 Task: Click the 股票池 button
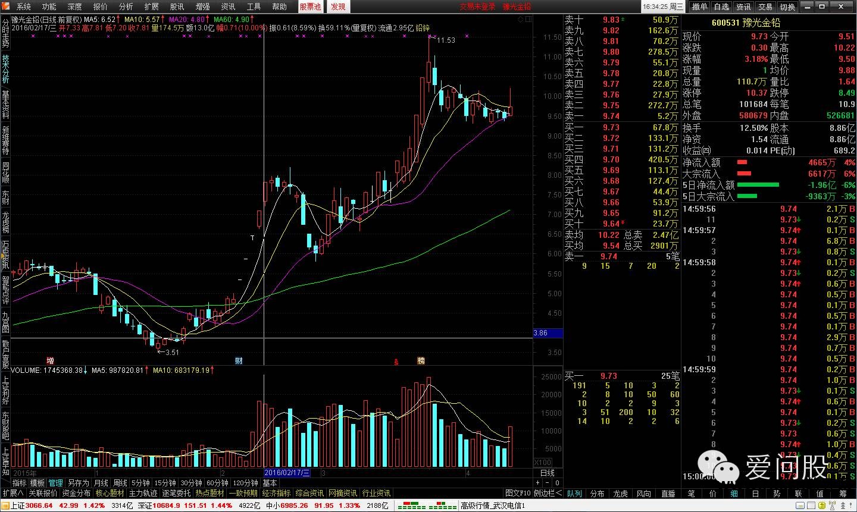(x=310, y=7)
